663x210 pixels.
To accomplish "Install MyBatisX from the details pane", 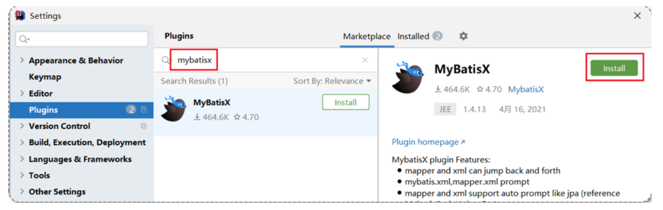I will coord(614,68).
